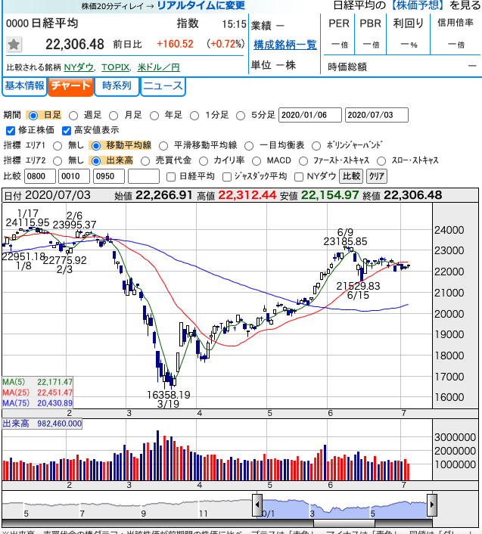Select 出来高 indicator radio
The width and height of the screenshot is (482, 534).
(x=96, y=161)
